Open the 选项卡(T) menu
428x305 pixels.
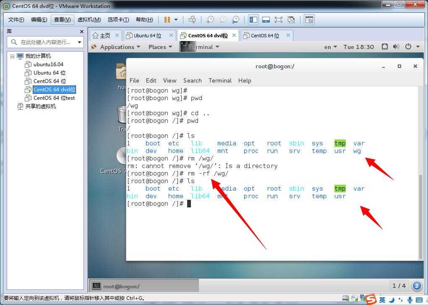118,20
